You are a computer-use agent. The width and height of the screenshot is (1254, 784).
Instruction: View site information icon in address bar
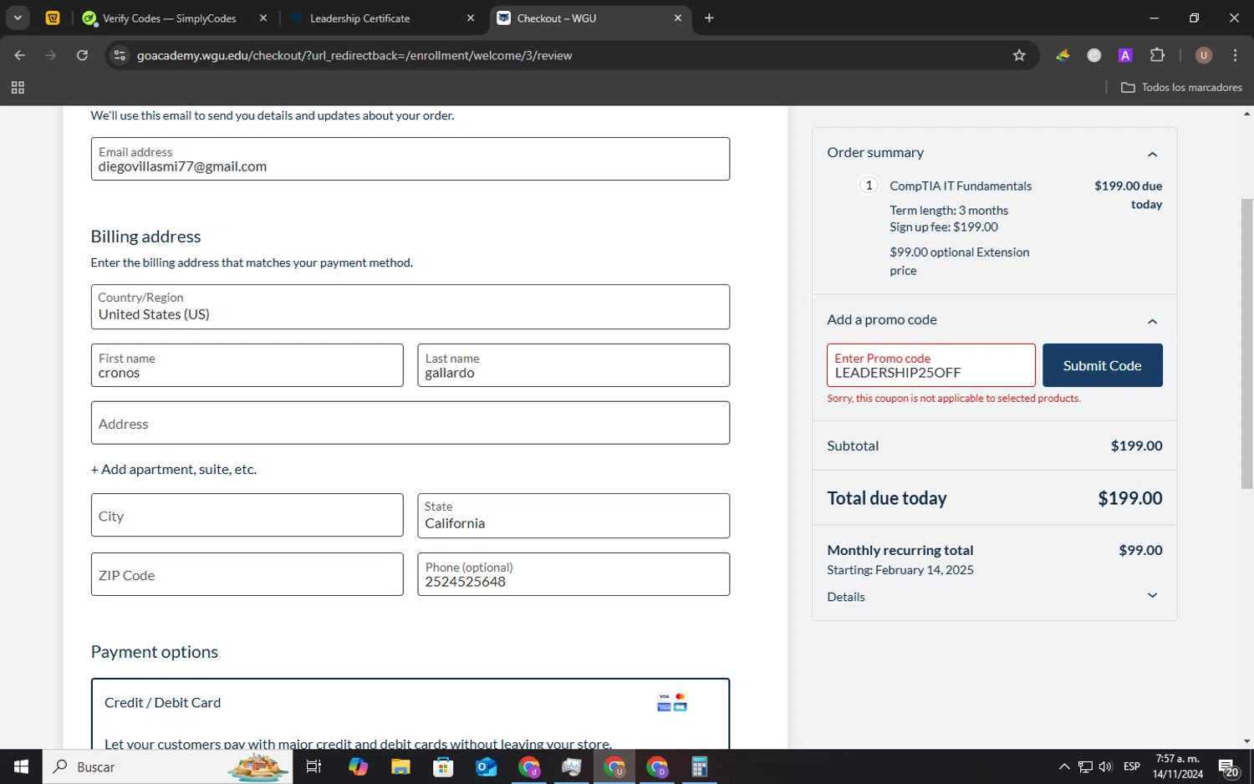pos(120,55)
